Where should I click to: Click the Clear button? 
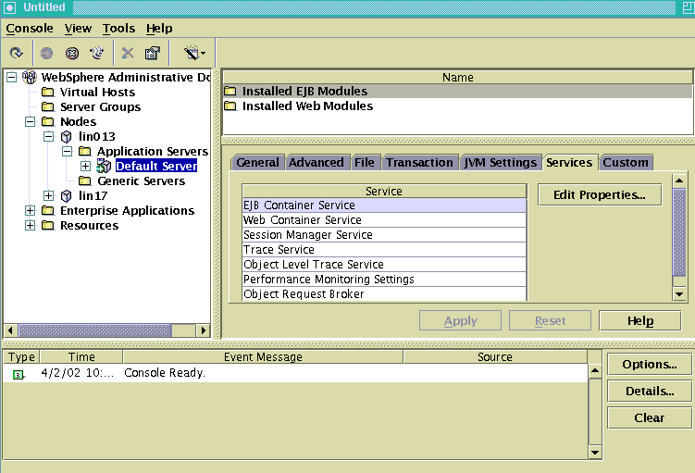(x=650, y=417)
